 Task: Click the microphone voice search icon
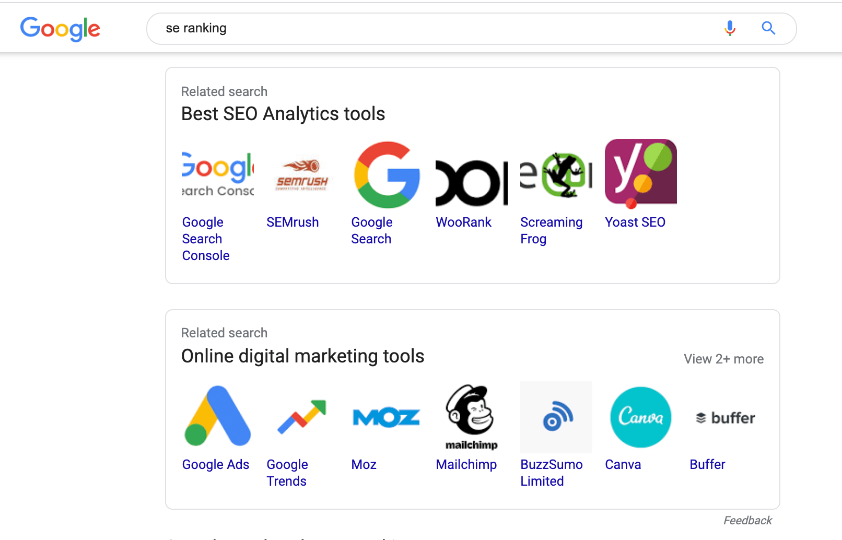coord(730,28)
